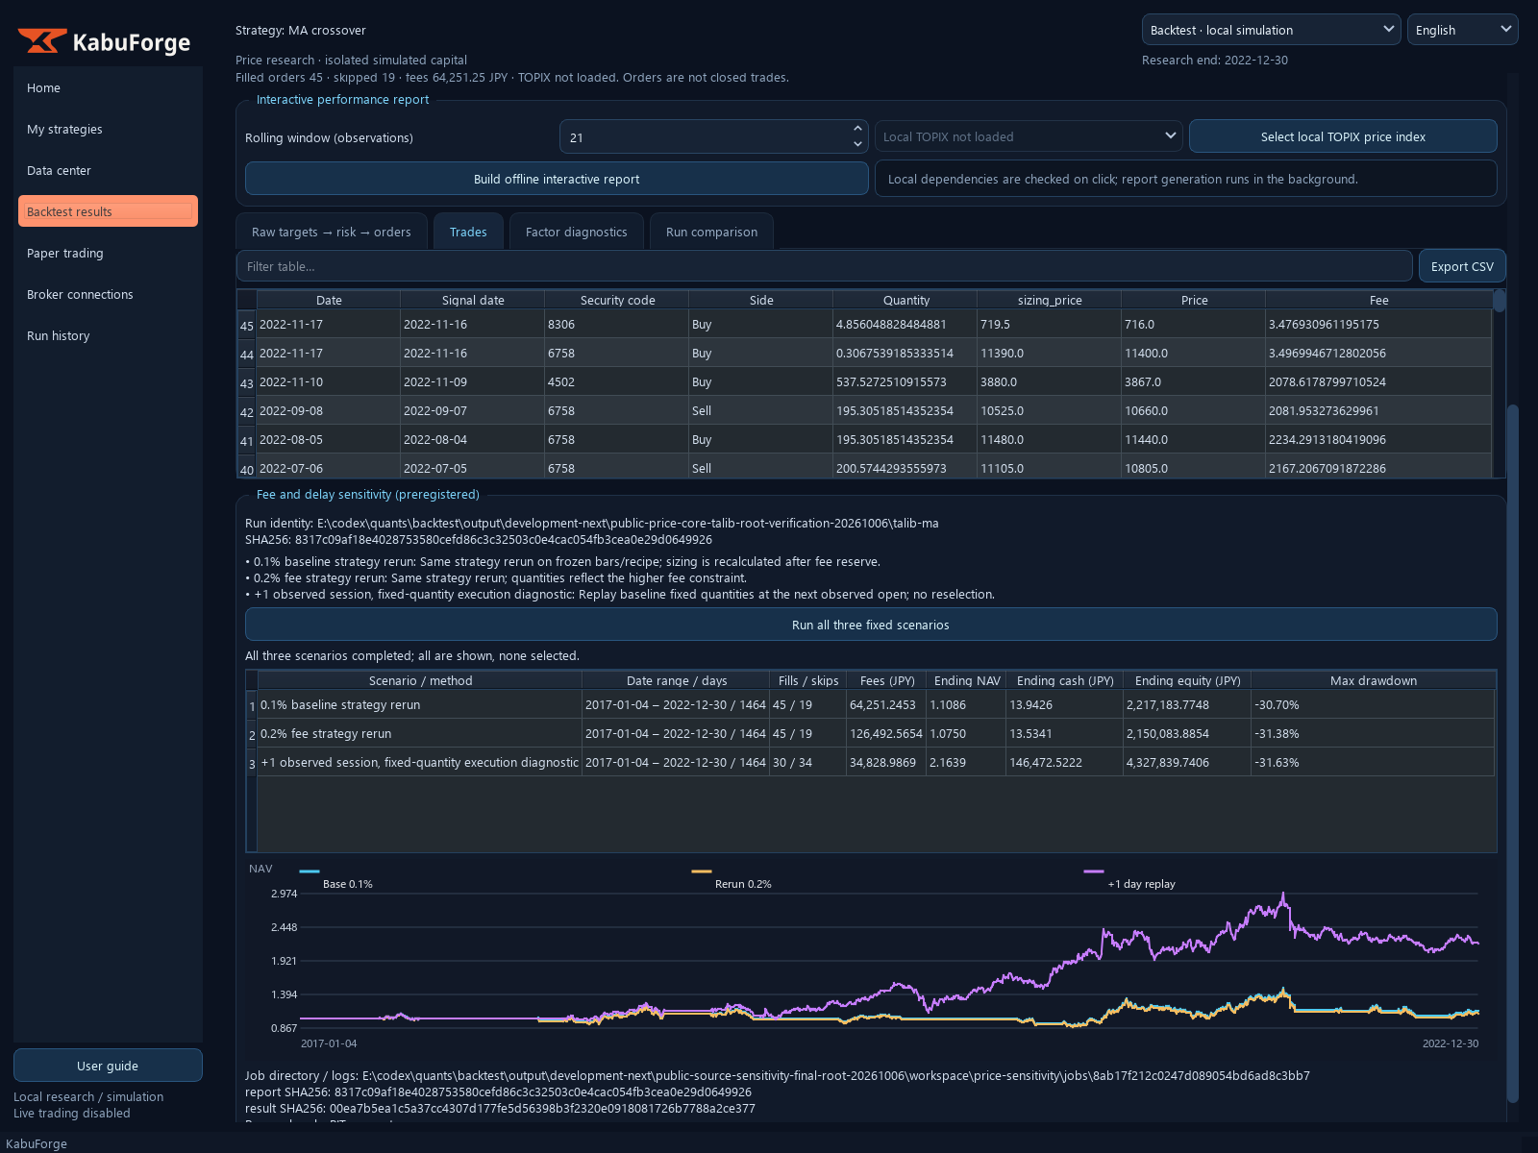The height and width of the screenshot is (1153, 1538).
Task: Open the Backtest local simulation dropdown
Action: point(1271,30)
